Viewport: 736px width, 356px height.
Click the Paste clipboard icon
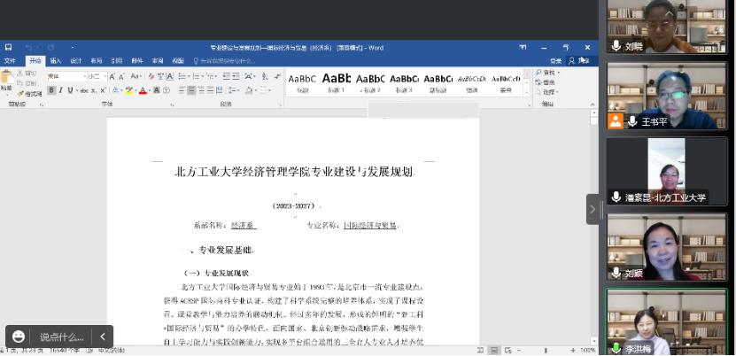point(7,81)
